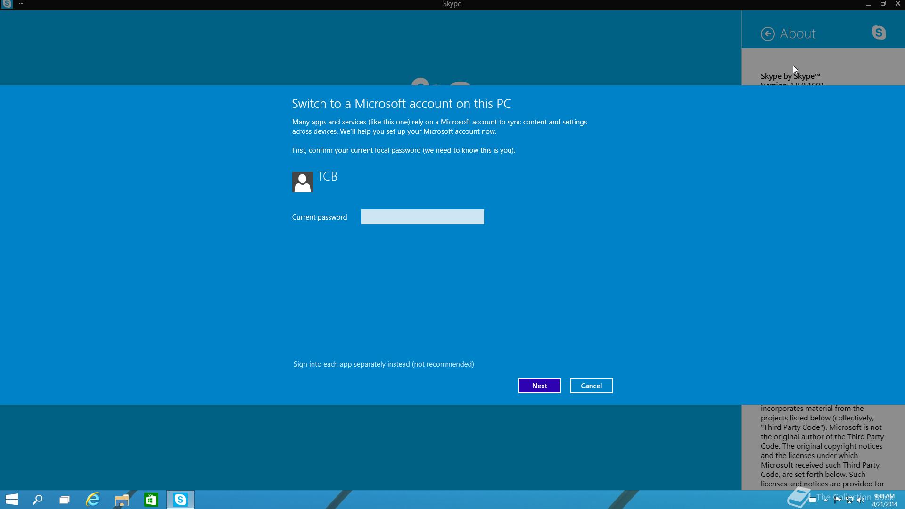Image resolution: width=905 pixels, height=509 pixels.
Task: Open taskbar Search magnifier
Action: (x=37, y=500)
